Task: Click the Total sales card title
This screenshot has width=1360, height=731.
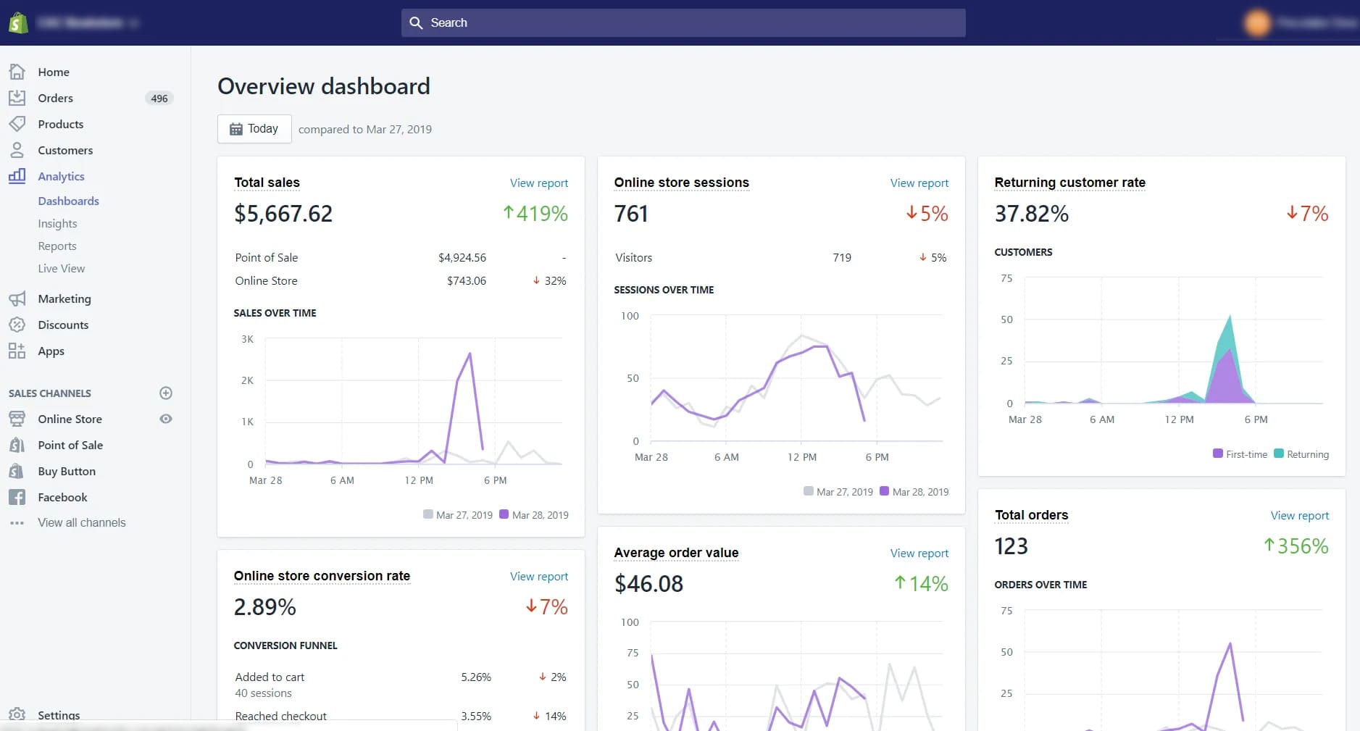Action: (267, 183)
